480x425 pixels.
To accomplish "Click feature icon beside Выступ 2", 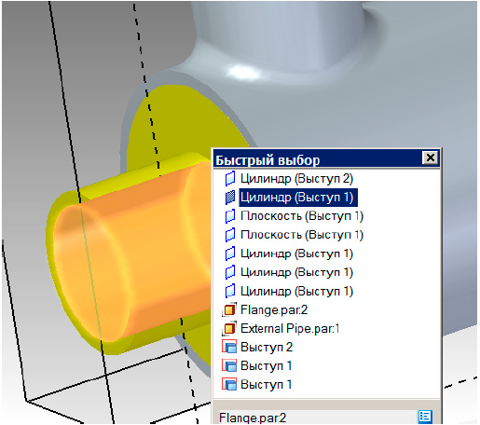I will coord(229,347).
